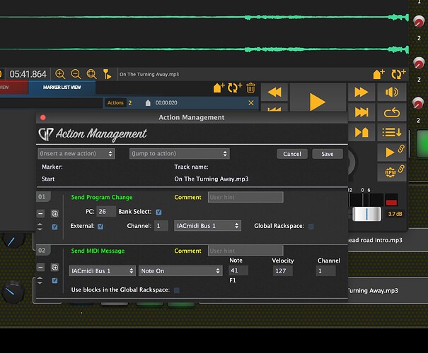The width and height of the screenshot is (428, 353).
Task: Click the green waveform display
Action: point(204,33)
